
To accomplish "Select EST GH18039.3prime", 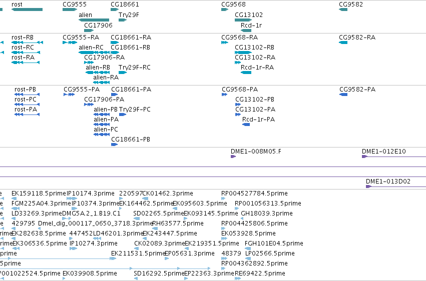I will coord(267,213).
